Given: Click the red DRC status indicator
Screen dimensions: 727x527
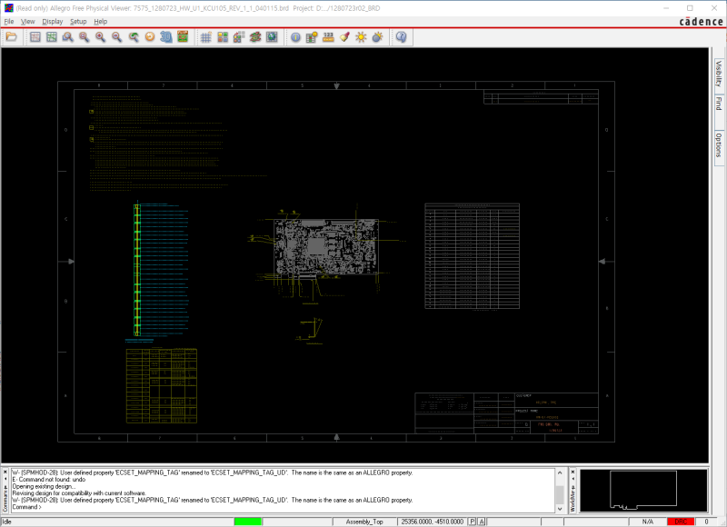Looking at the screenshot, I should click(x=679, y=522).
